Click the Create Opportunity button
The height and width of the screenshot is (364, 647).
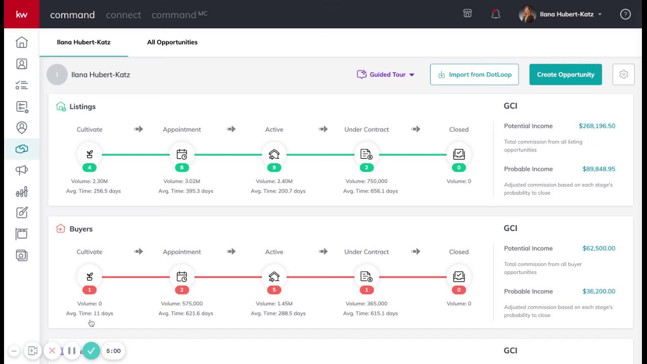pos(566,74)
